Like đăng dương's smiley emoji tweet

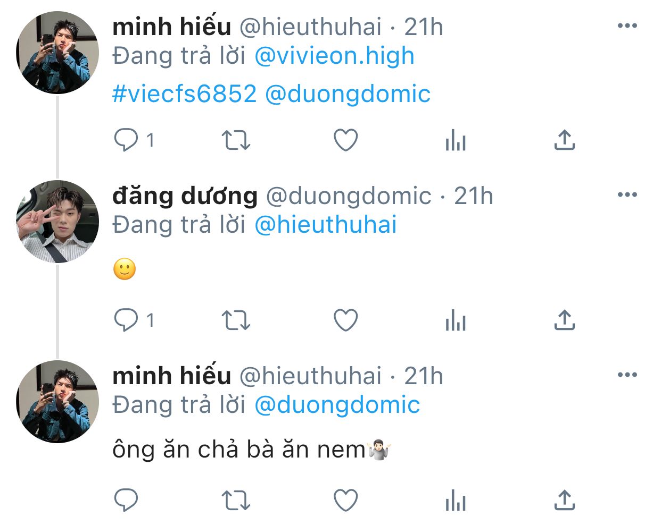point(345,320)
